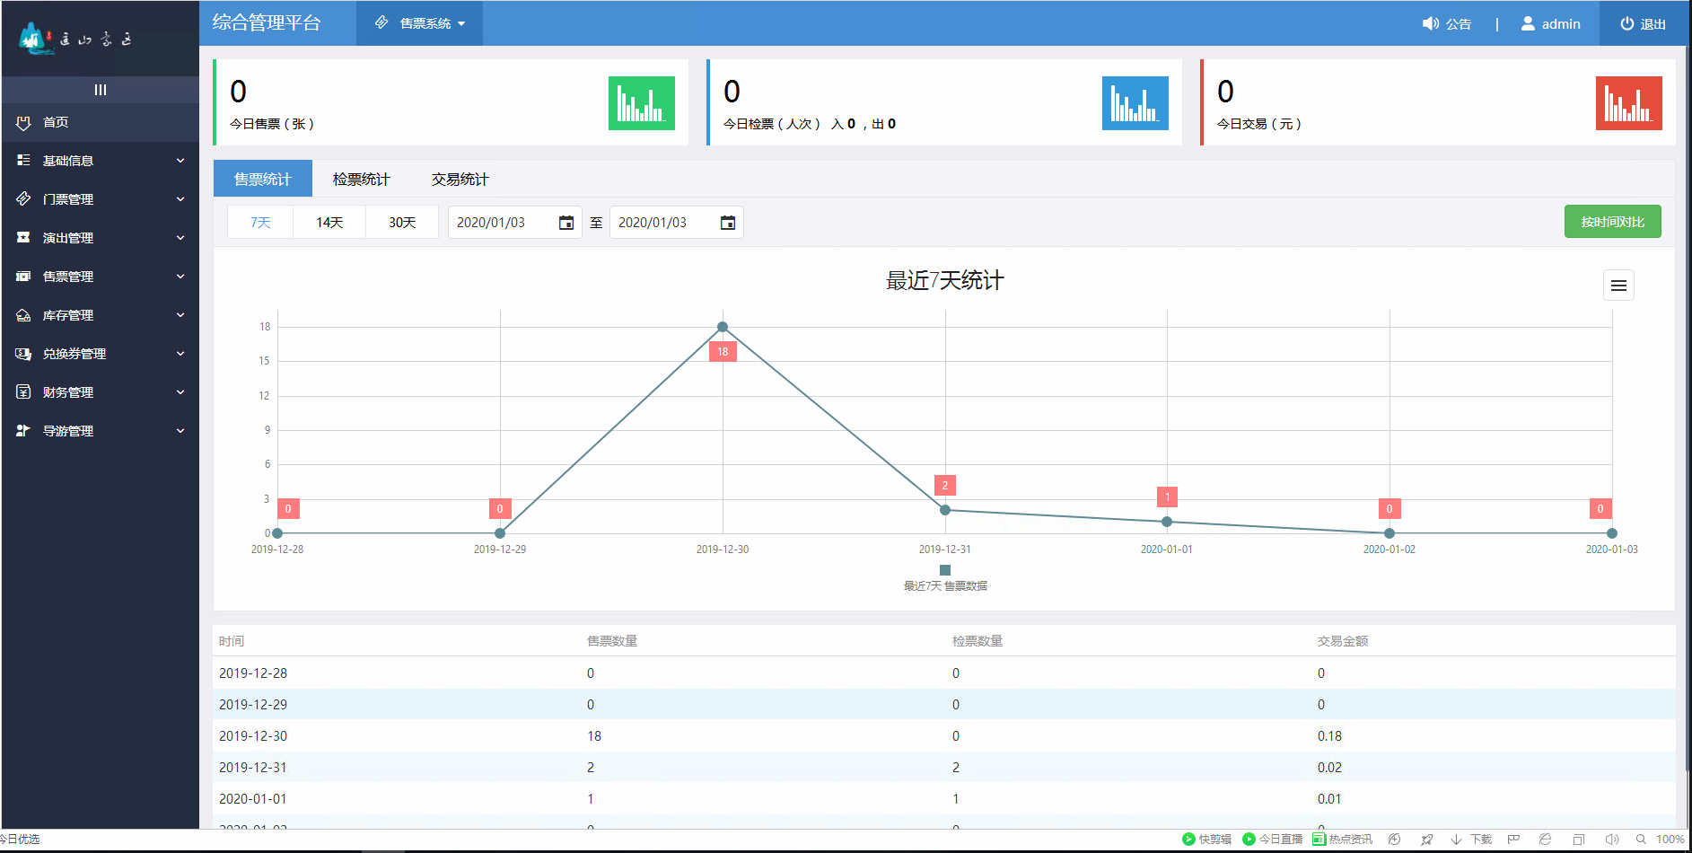Image resolution: width=1692 pixels, height=853 pixels.
Task: Select the 30天 range option
Action: click(x=402, y=223)
